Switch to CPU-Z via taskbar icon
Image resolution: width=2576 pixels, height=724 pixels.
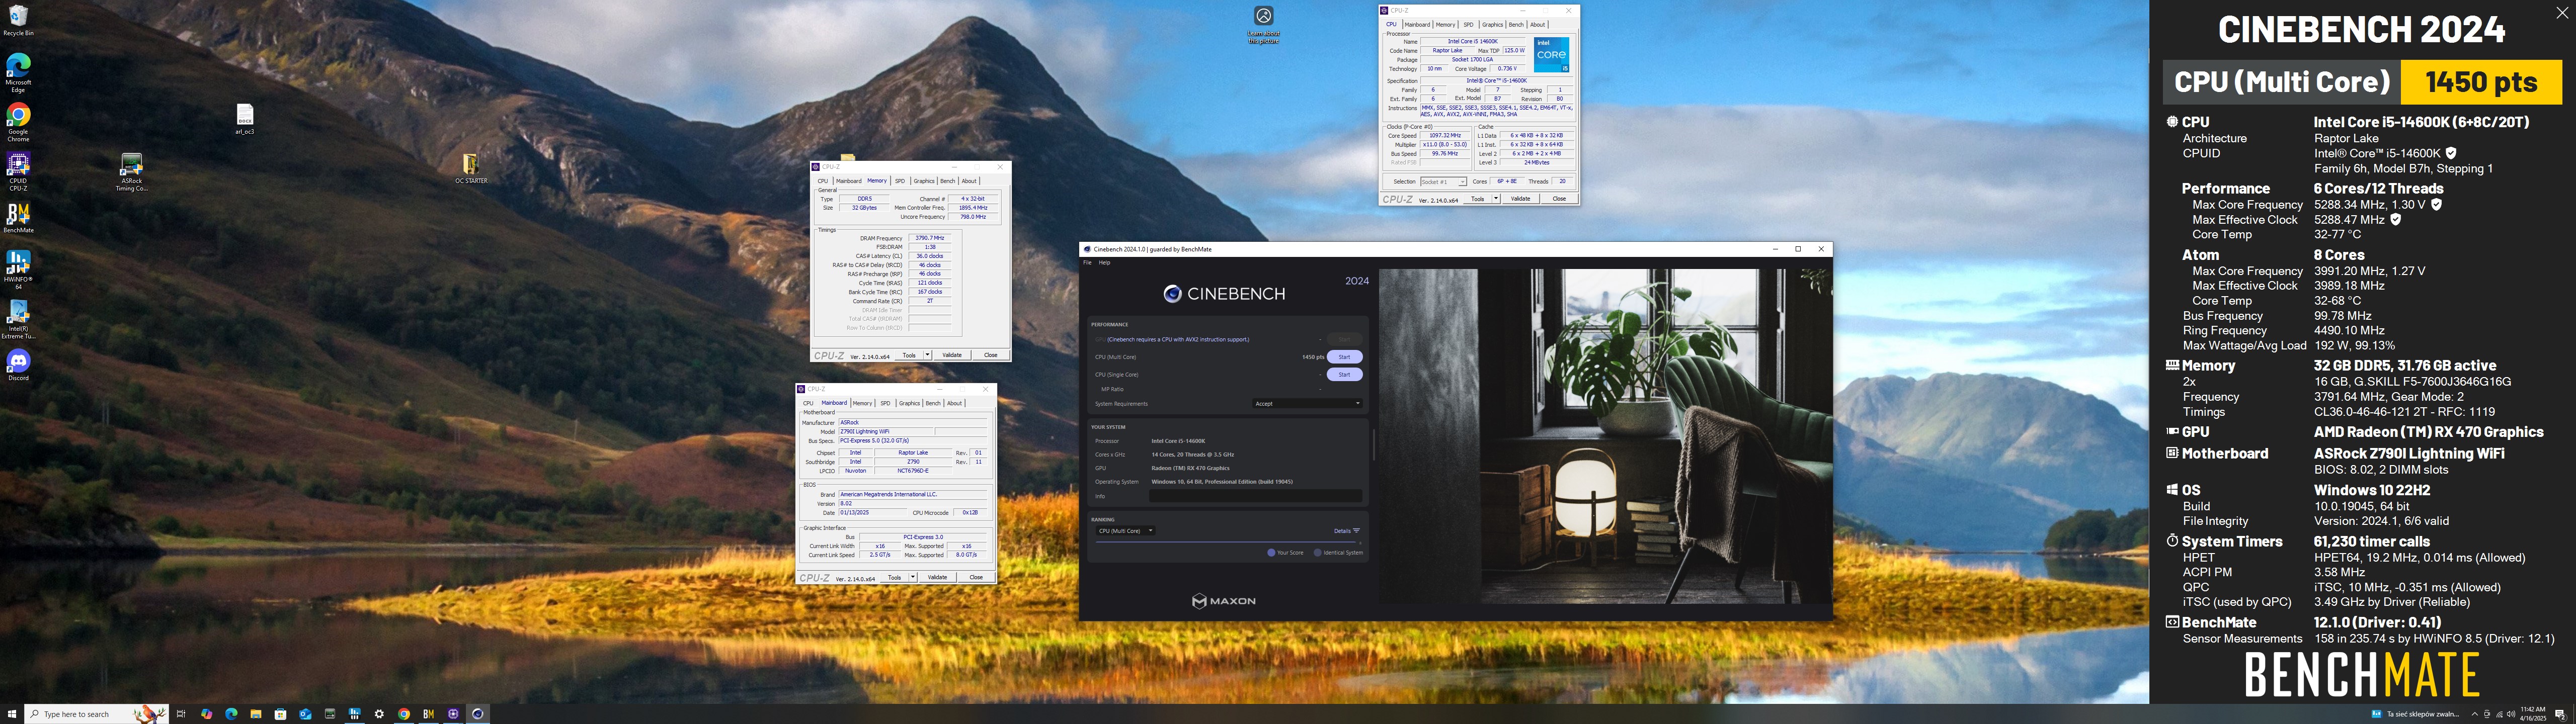(x=453, y=714)
